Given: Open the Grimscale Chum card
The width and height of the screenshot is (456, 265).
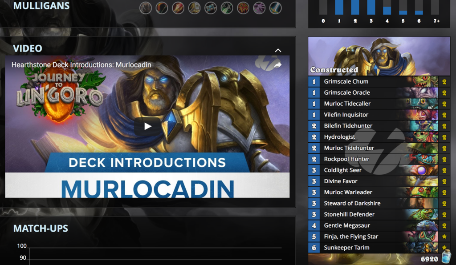Looking at the screenshot, I should (379, 81).
